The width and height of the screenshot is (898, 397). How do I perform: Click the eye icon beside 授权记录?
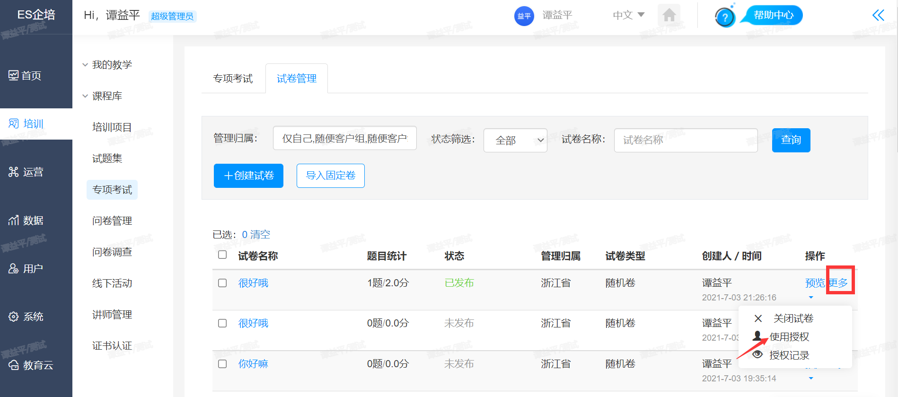tap(757, 354)
